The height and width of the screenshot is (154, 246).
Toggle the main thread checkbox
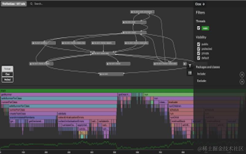(198, 28)
